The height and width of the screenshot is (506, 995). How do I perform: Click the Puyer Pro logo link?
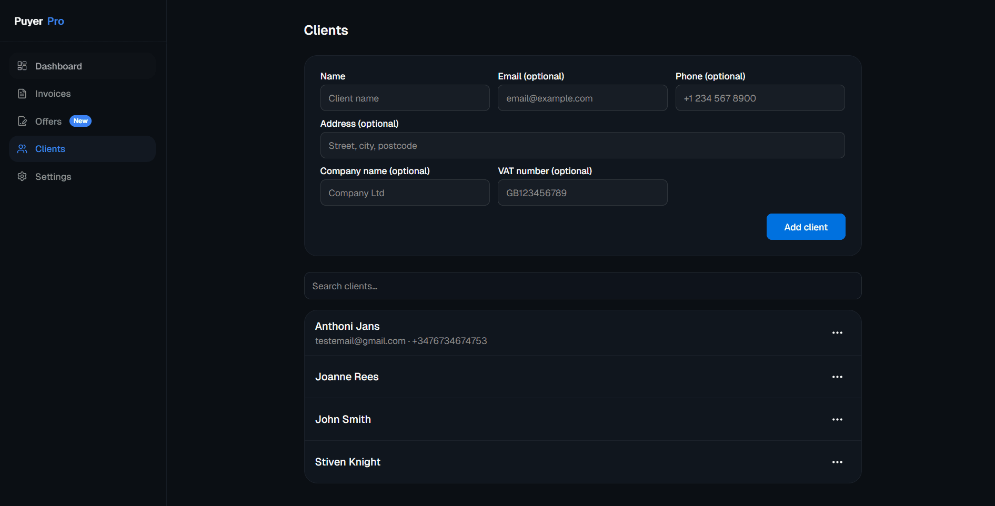pos(39,21)
